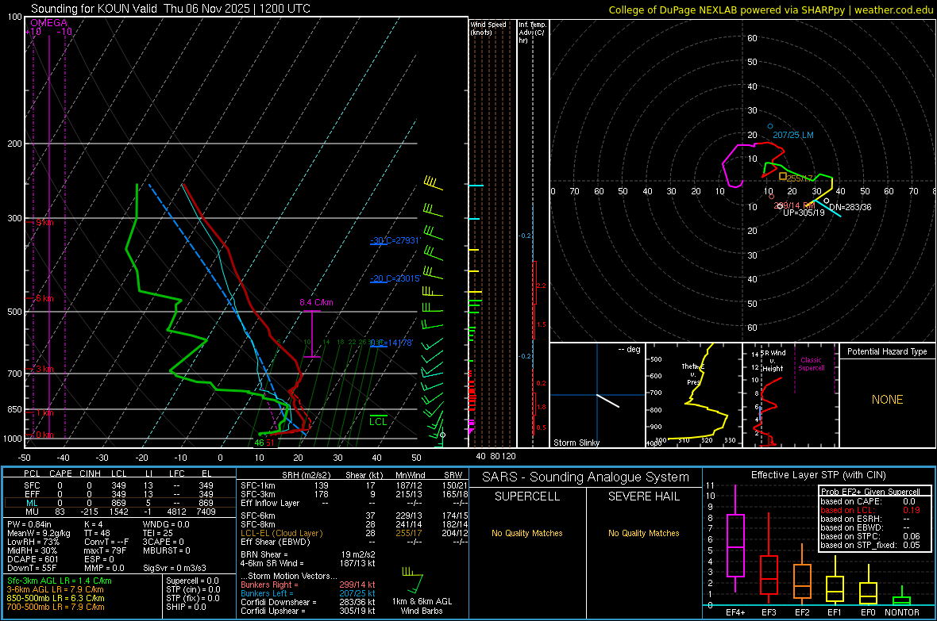Select the 'SFC' parcel row
The width and height of the screenshot is (937, 621).
[x=120, y=485]
